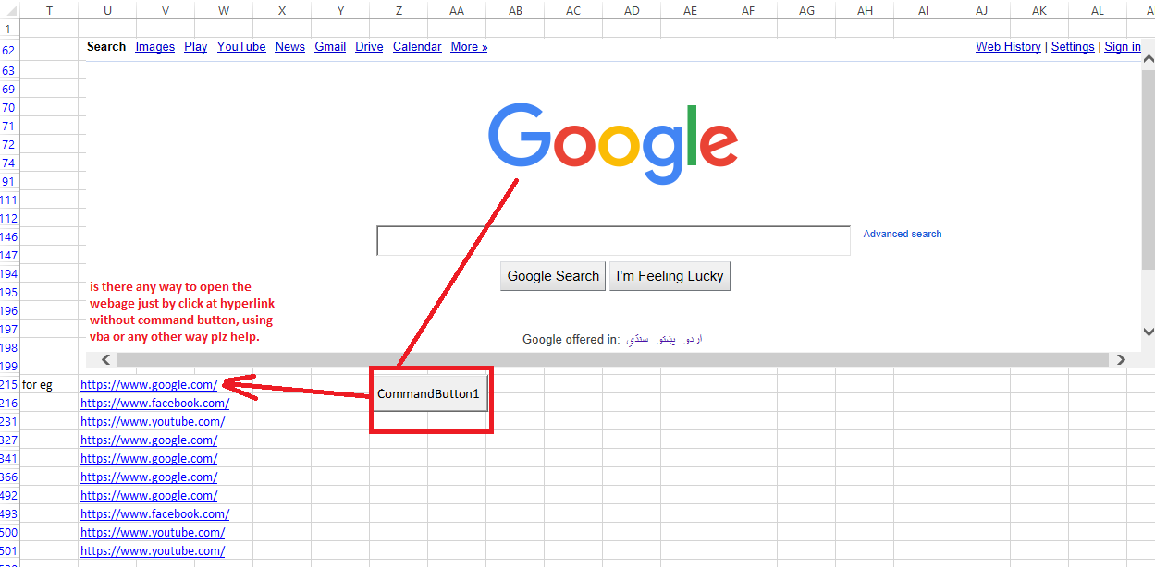Open the YouTube link in top bar
Image resolution: width=1155 pixels, height=567 pixels.
pyautogui.click(x=241, y=47)
